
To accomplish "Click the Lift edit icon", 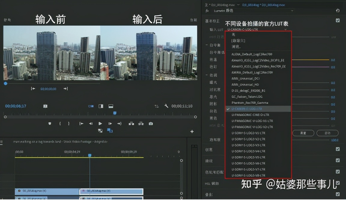I will [x=131, y=123].
